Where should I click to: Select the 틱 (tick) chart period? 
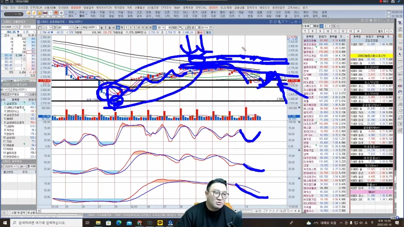[122, 28]
